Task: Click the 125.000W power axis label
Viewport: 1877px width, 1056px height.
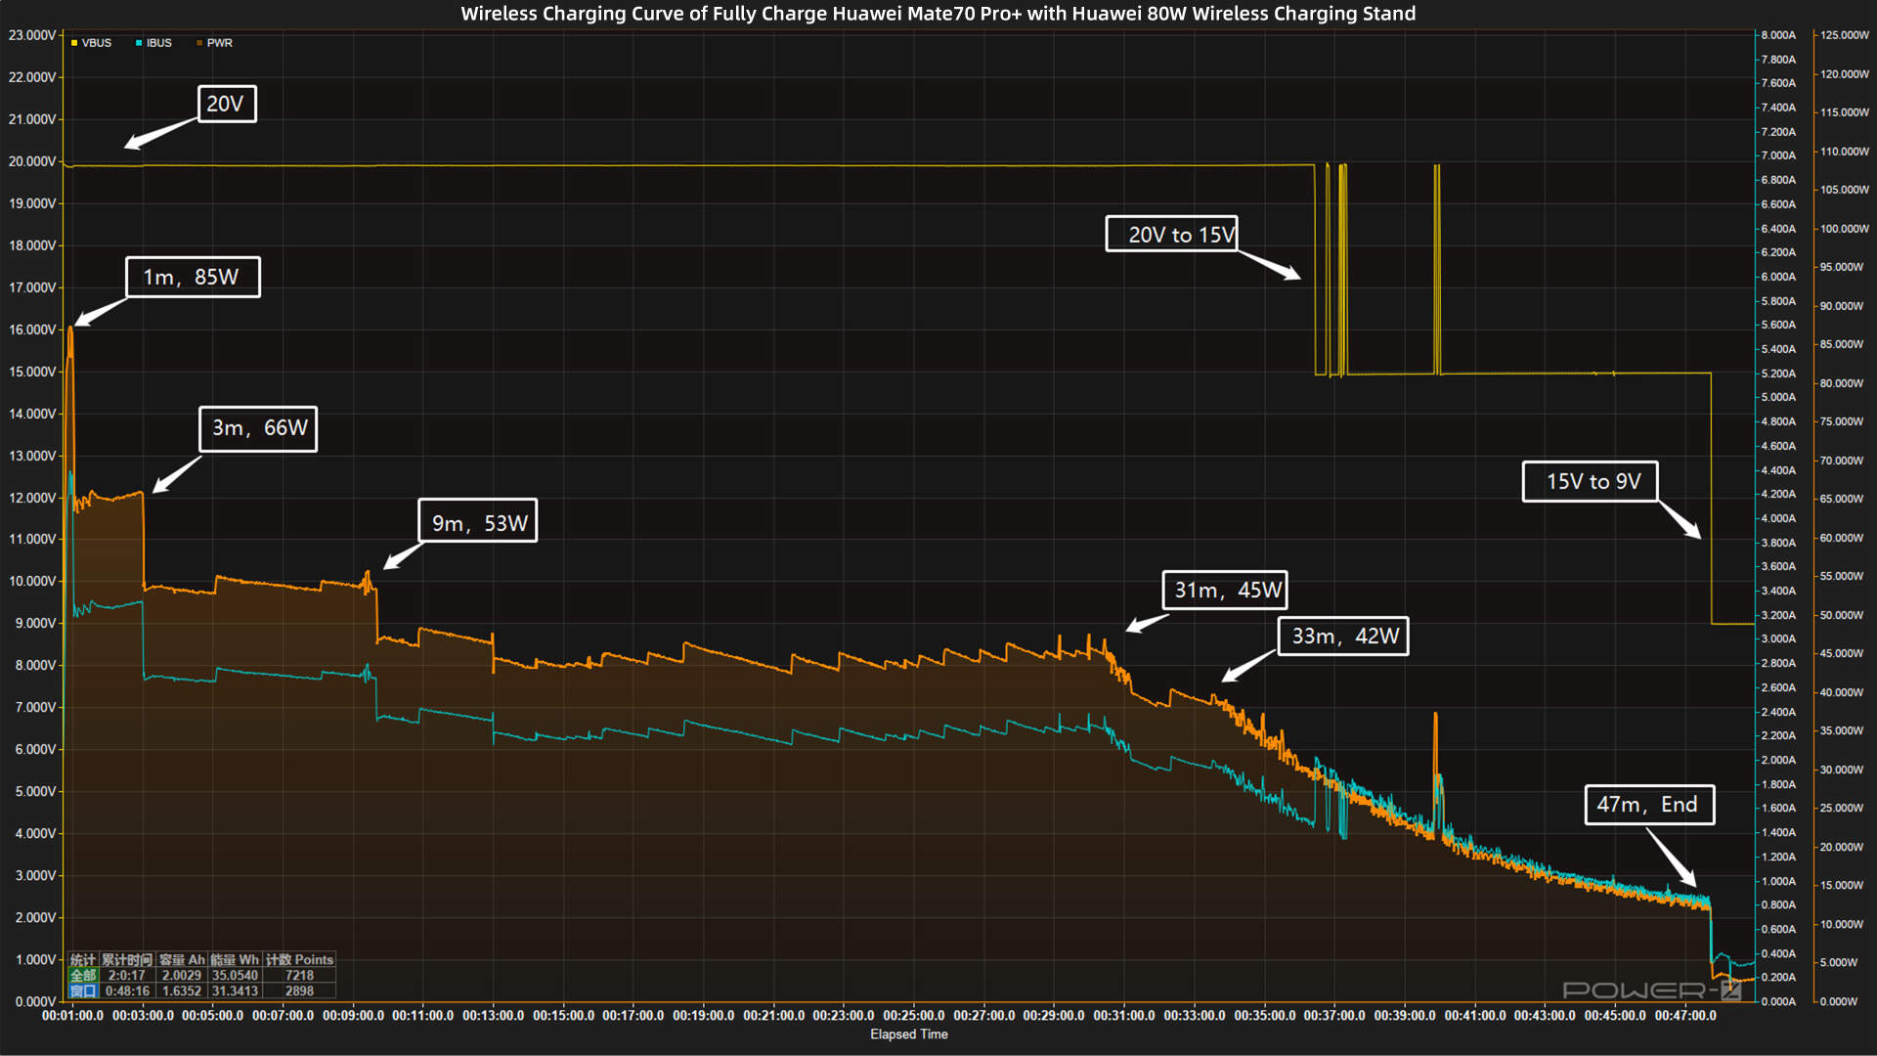Action: 1845,35
